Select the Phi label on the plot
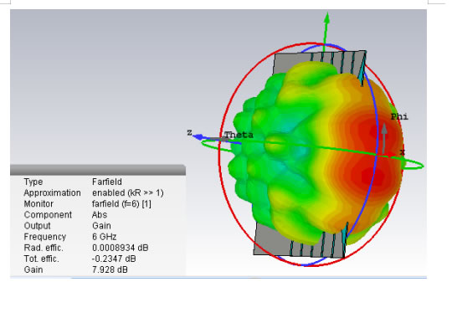Screen dimensions: 457x328 (x=399, y=117)
